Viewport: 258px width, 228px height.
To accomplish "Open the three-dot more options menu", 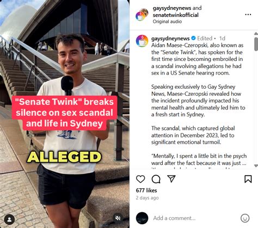I will [248, 15].
